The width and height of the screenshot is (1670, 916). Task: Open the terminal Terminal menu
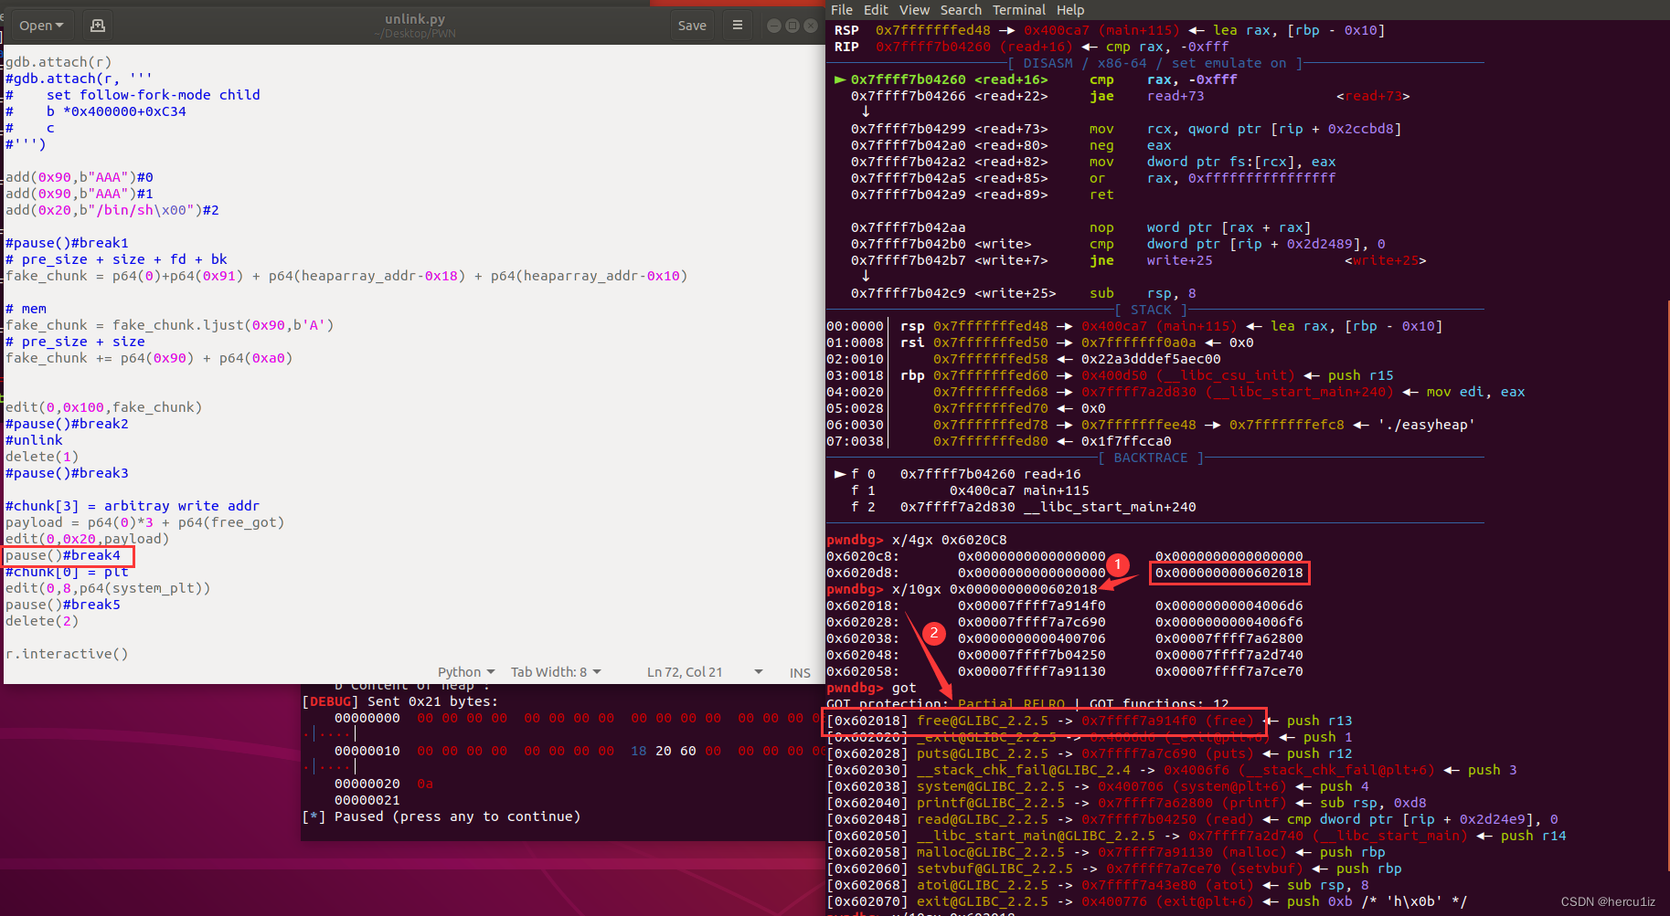pos(1019,10)
